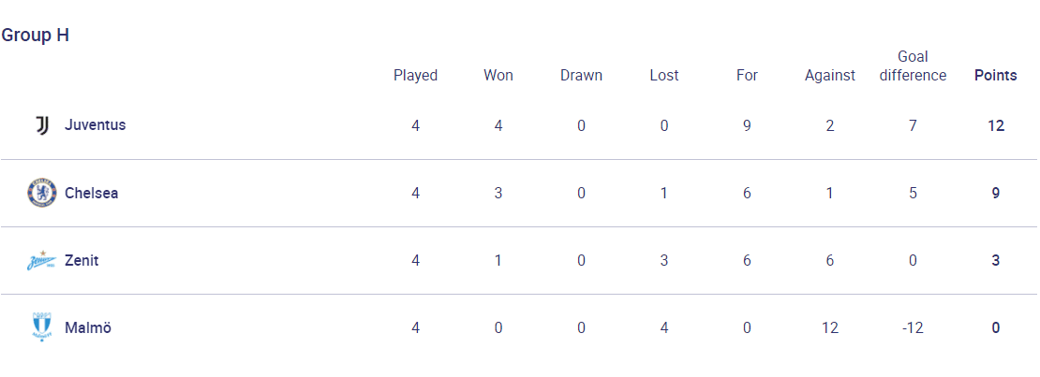The image size is (1040, 377).
Task: Click the Won column header
Action: coord(498,76)
